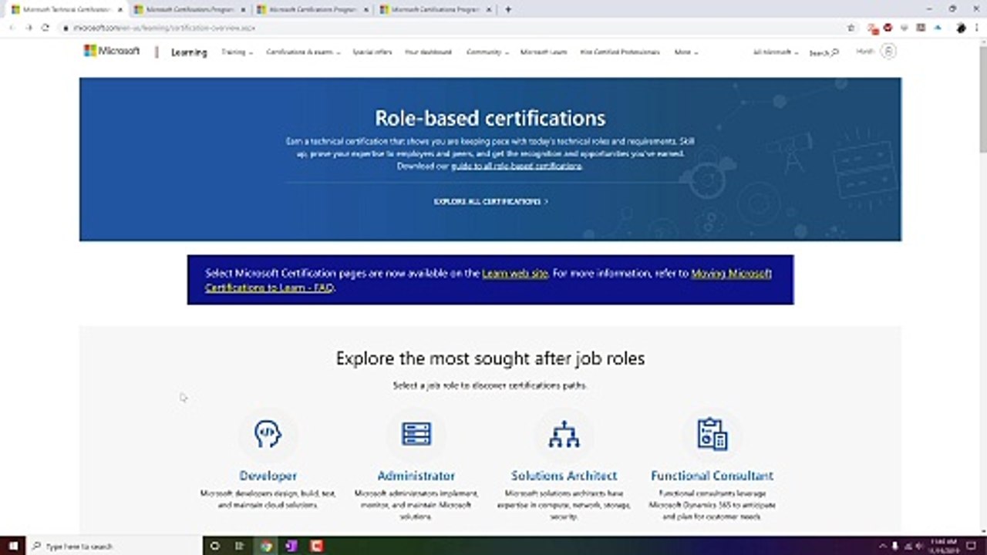Click the Microsoft logo in the header
987x555 pixels.
point(112,51)
